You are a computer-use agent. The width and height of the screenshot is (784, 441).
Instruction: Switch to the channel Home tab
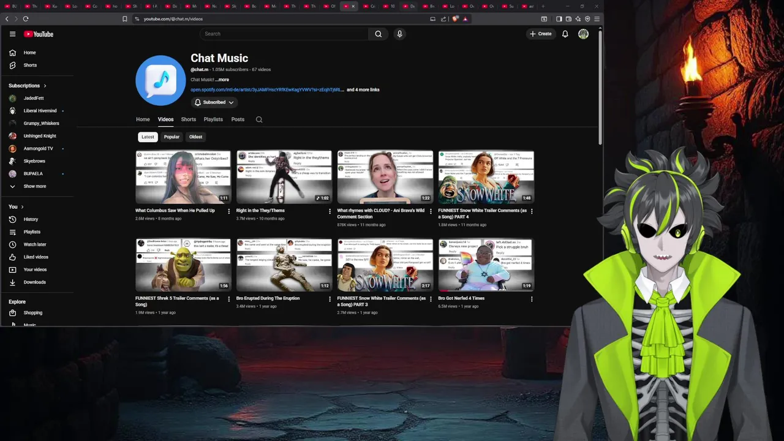pyautogui.click(x=143, y=119)
